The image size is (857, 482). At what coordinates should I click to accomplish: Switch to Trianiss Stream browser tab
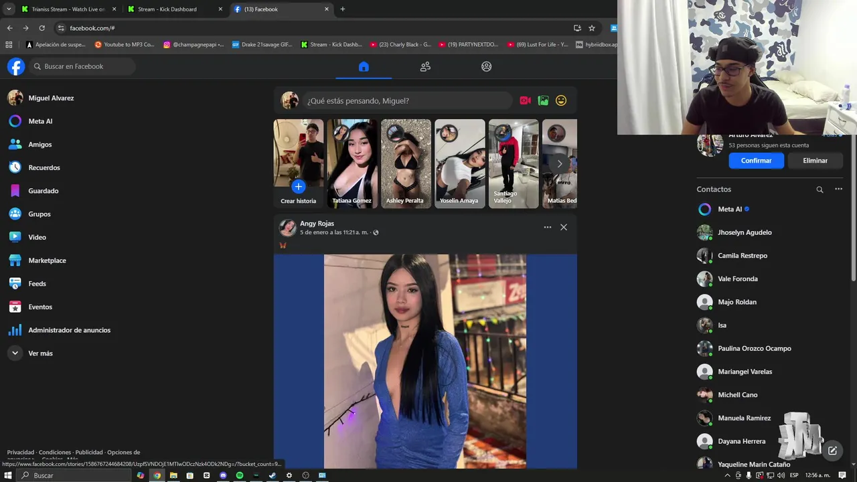(68, 9)
